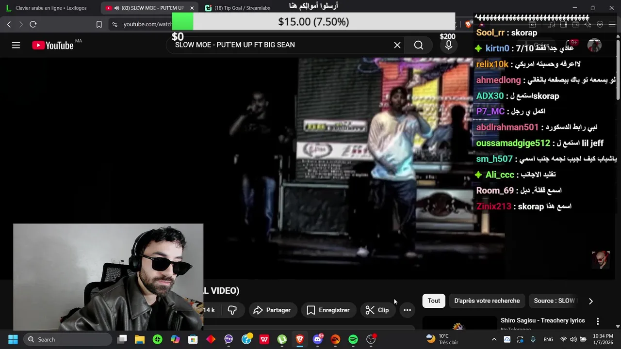Image resolution: width=621 pixels, height=349 pixels.
Task: Go to YouTube home via the logo
Action: (52, 45)
